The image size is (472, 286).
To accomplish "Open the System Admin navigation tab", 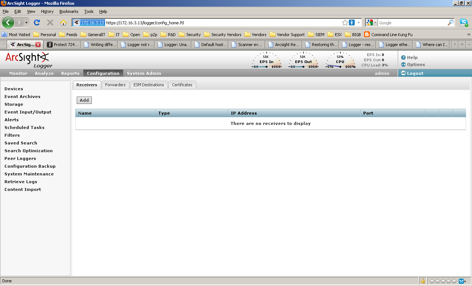I will [x=144, y=73].
